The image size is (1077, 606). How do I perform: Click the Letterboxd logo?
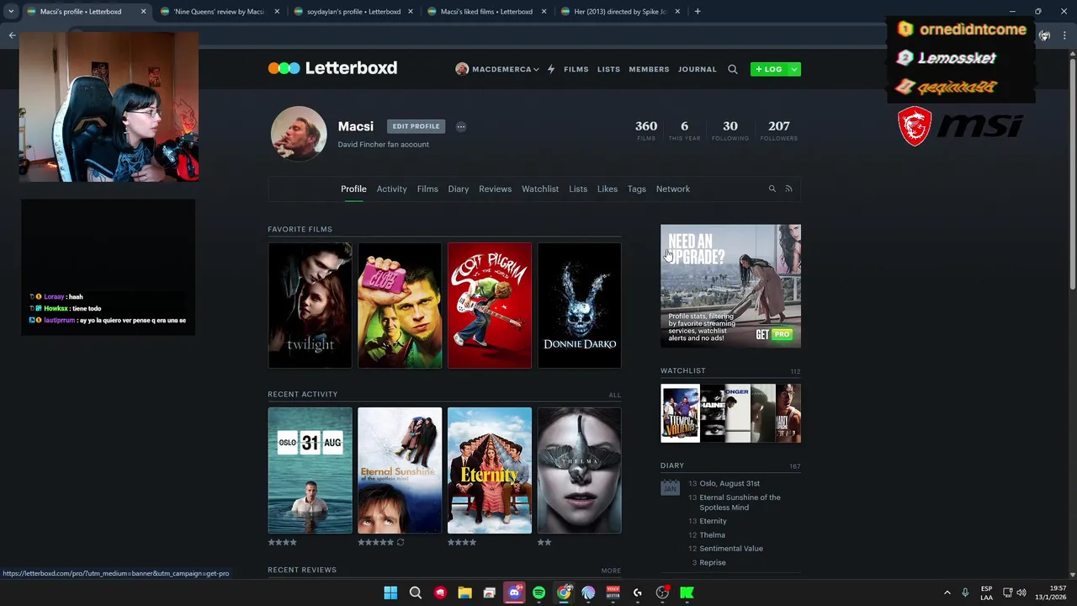332,68
